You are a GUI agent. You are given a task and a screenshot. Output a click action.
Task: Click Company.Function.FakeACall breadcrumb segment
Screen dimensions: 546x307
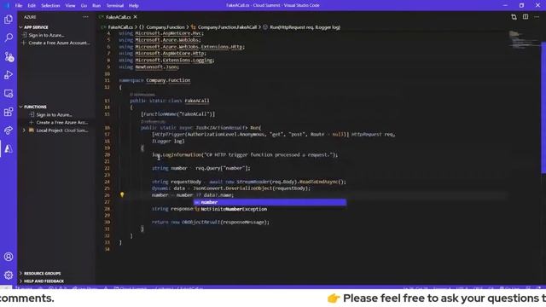[x=227, y=27]
